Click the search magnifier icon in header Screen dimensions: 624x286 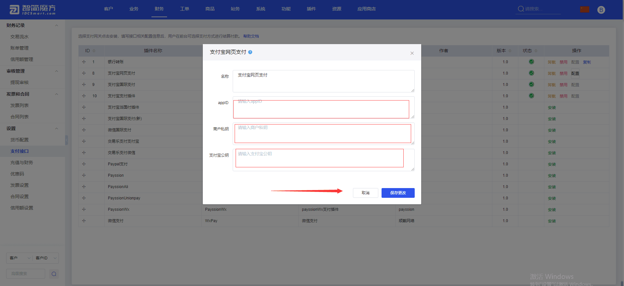click(521, 9)
